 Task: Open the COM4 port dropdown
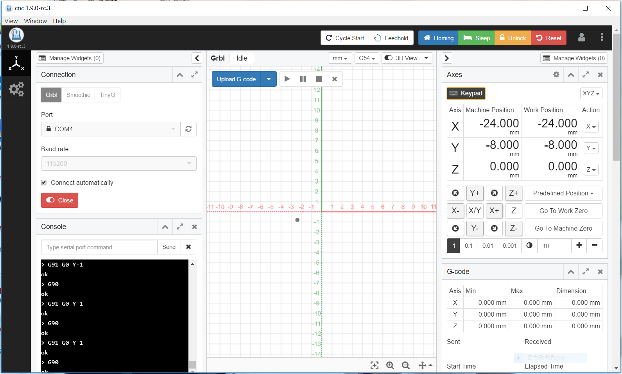pyautogui.click(x=111, y=129)
